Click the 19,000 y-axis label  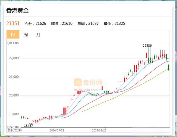(x=14, y=114)
